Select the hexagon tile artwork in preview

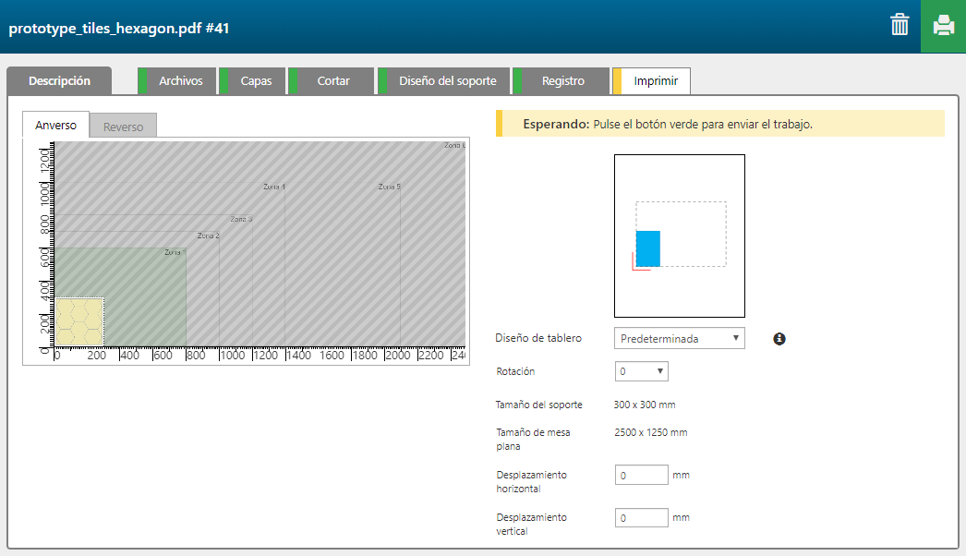tap(80, 319)
